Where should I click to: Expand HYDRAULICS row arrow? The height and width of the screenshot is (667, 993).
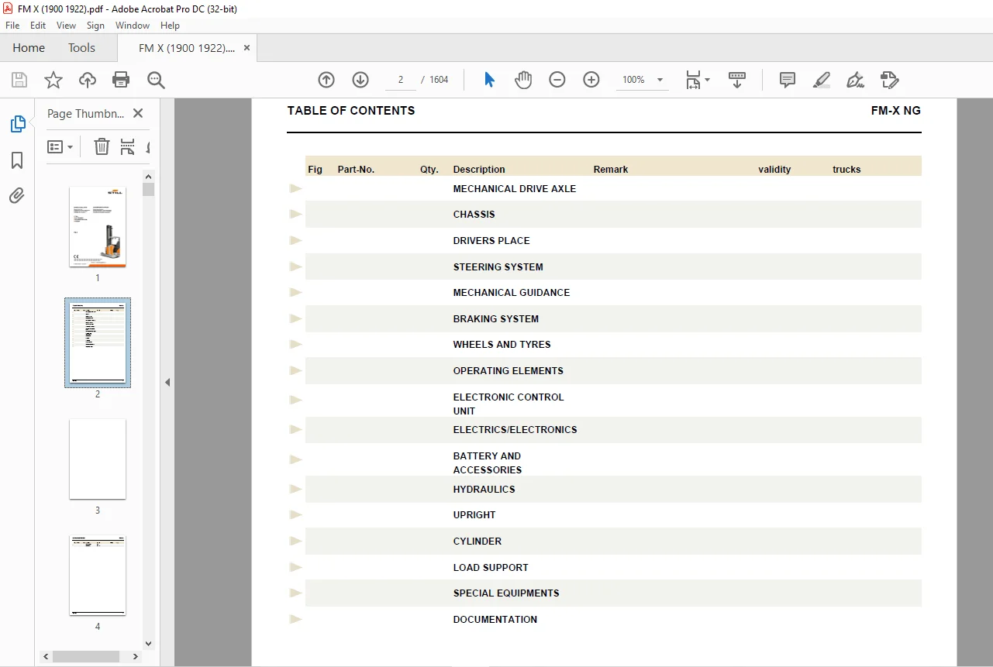coord(295,489)
